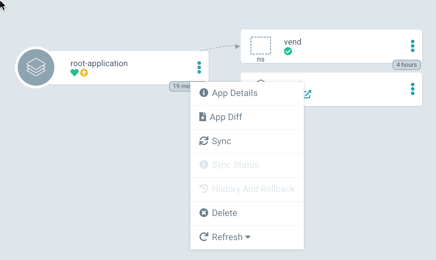Image resolution: width=436 pixels, height=260 pixels.
Task: Click the App Diff document icon
Action: pos(203,117)
